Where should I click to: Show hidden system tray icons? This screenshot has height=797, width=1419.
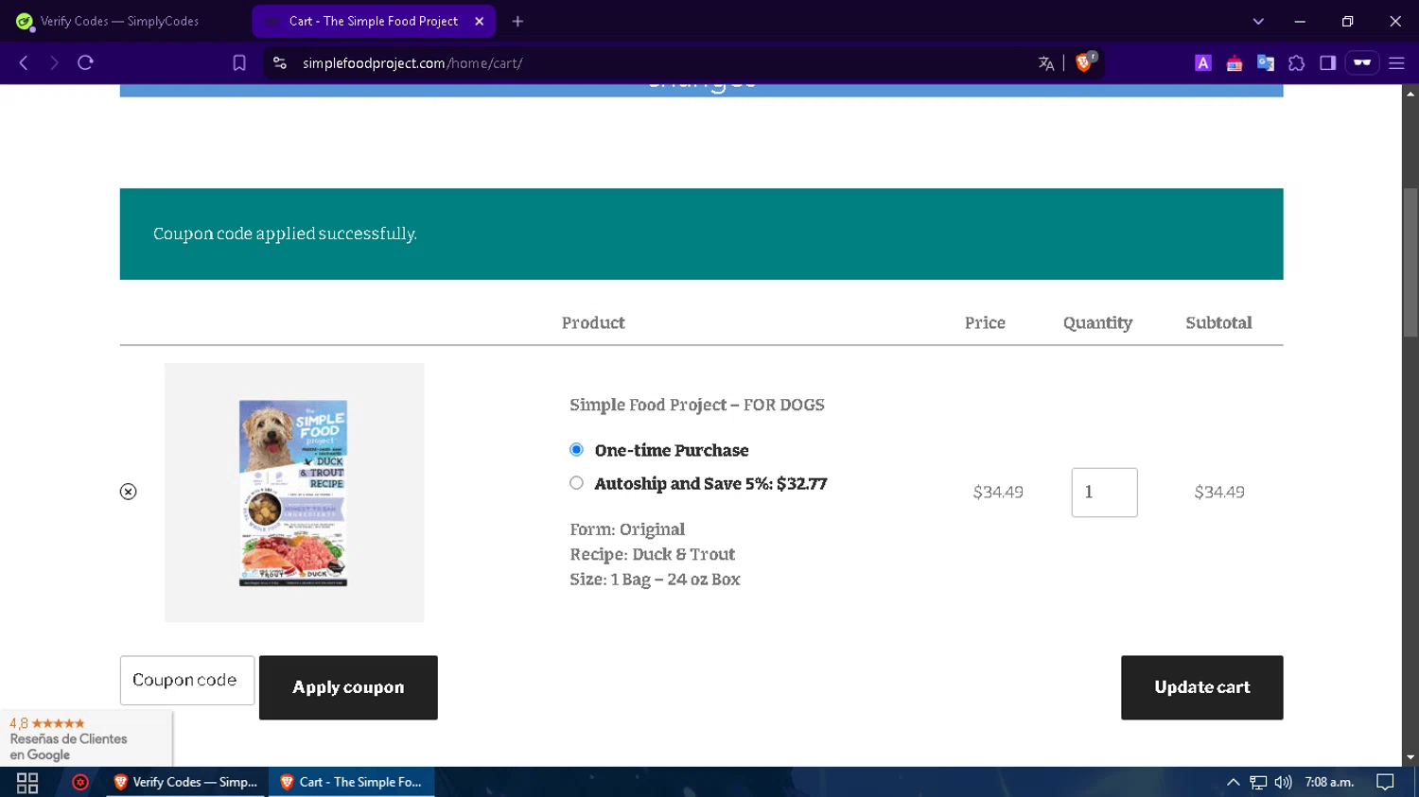tap(1233, 783)
